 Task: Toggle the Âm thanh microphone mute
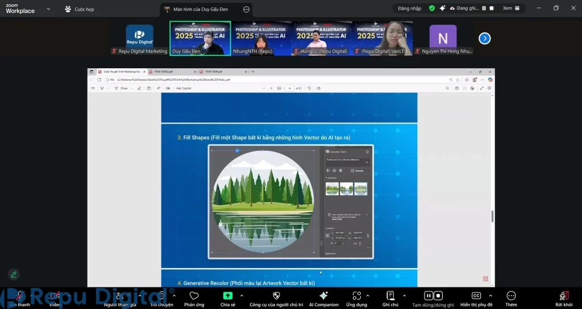[x=20, y=296]
